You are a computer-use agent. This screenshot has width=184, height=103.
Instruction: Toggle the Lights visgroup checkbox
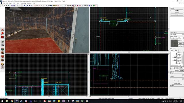tap(177, 56)
